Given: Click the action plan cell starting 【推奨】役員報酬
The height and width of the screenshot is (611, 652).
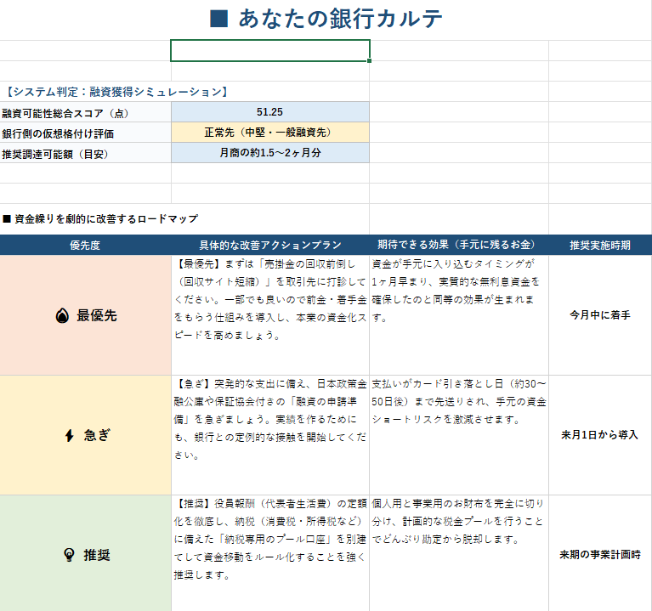Looking at the screenshot, I should 269,553.
